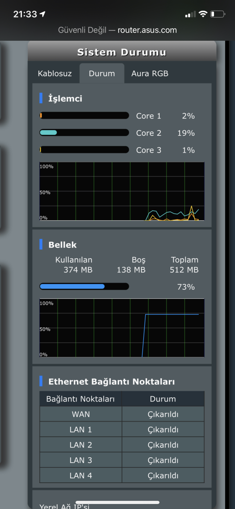Viewport: 235px width, 509px height.
Task: Click the Sistem Durumu panel header
Action: click(122, 52)
